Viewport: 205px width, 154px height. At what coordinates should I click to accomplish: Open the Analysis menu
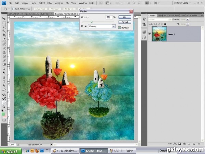59,3
